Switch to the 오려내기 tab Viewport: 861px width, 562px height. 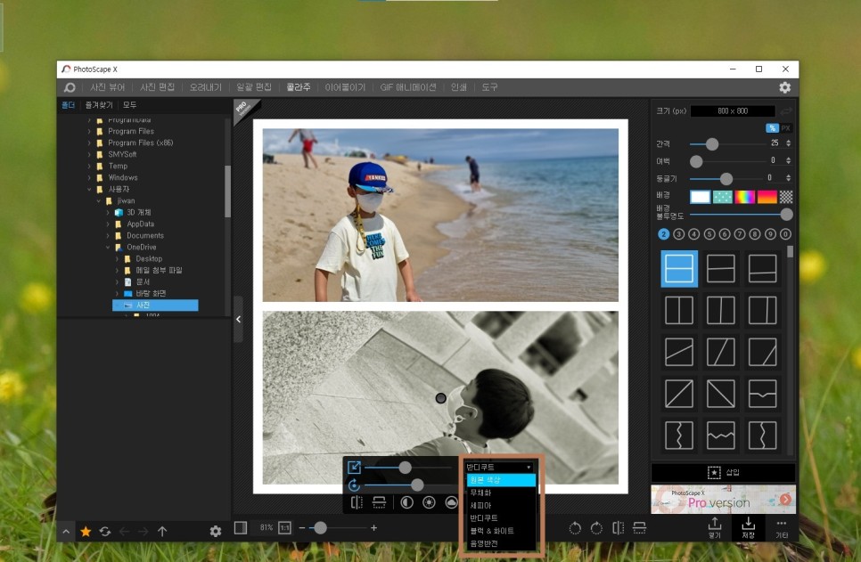(x=205, y=87)
